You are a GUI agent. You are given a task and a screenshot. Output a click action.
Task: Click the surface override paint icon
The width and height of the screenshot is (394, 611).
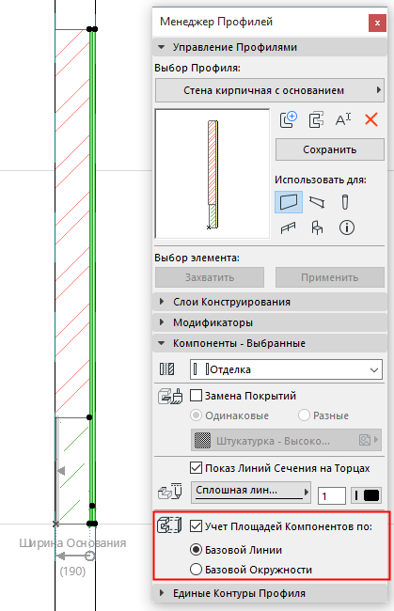[x=170, y=396]
